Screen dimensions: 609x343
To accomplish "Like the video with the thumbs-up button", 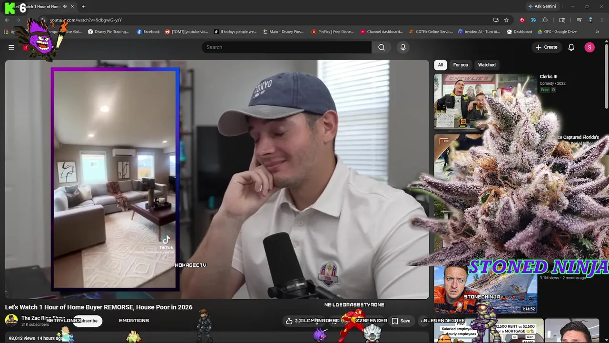I will pyautogui.click(x=289, y=321).
